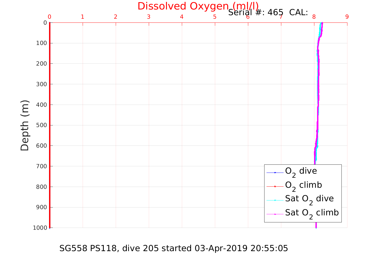Click the blue O2 dive legend line marker
Image resolution: width=384 pixels, height=256 pixels.
click(275, 173)
